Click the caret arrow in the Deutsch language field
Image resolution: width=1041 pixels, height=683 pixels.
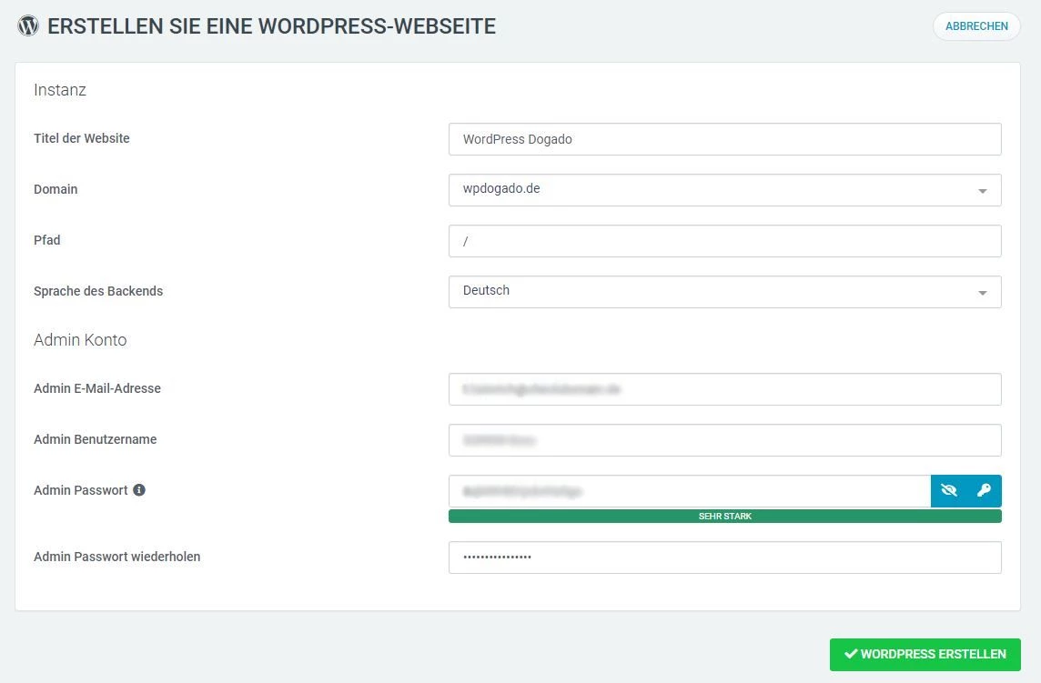[983, 293]
